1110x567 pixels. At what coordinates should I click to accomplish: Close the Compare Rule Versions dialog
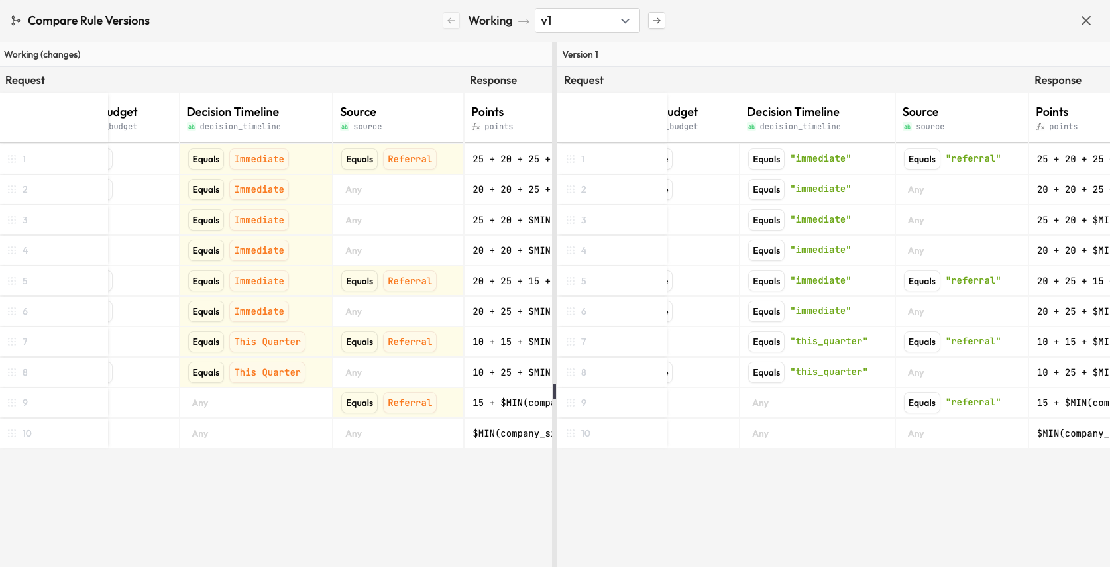tap(1085, 21)
